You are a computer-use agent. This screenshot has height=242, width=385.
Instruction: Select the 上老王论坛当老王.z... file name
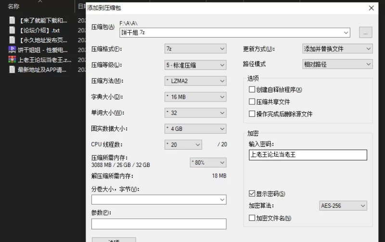44,60
